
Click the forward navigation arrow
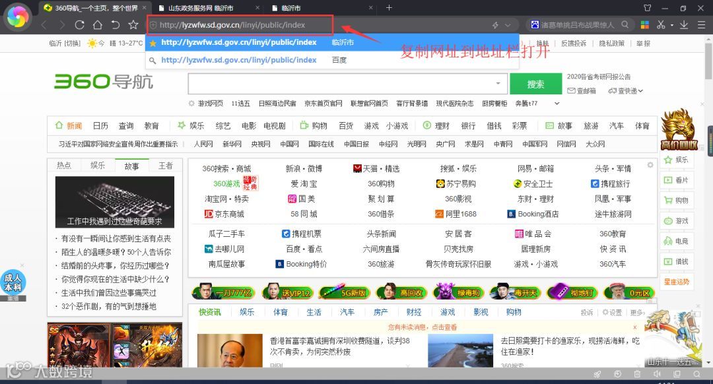pyautogui.click(x=62, y=25)
